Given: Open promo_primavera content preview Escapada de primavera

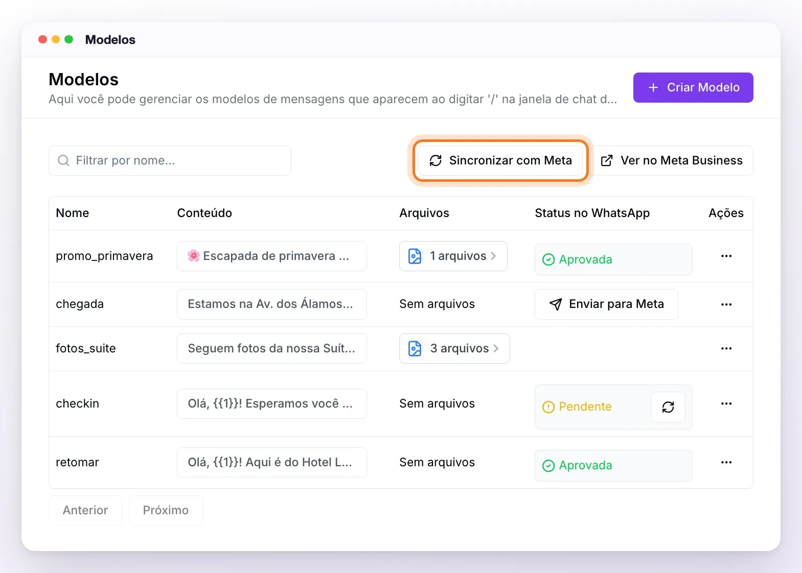Looking at the screenshot, I should click(x=272, y=256).
